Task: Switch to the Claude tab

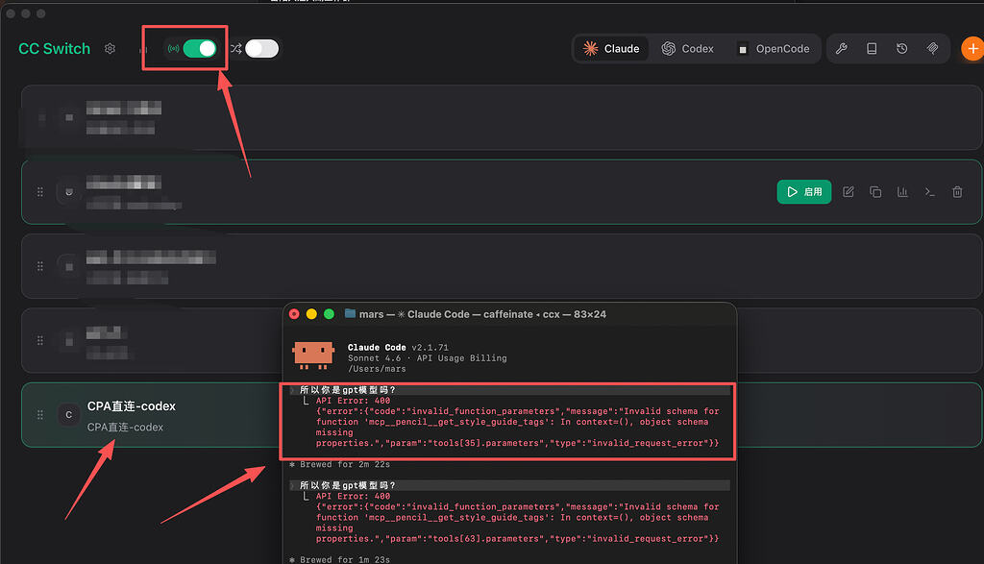Action: [611, 48]
